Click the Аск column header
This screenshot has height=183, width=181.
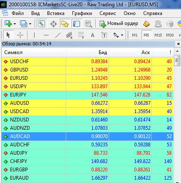tap(131, 52)
